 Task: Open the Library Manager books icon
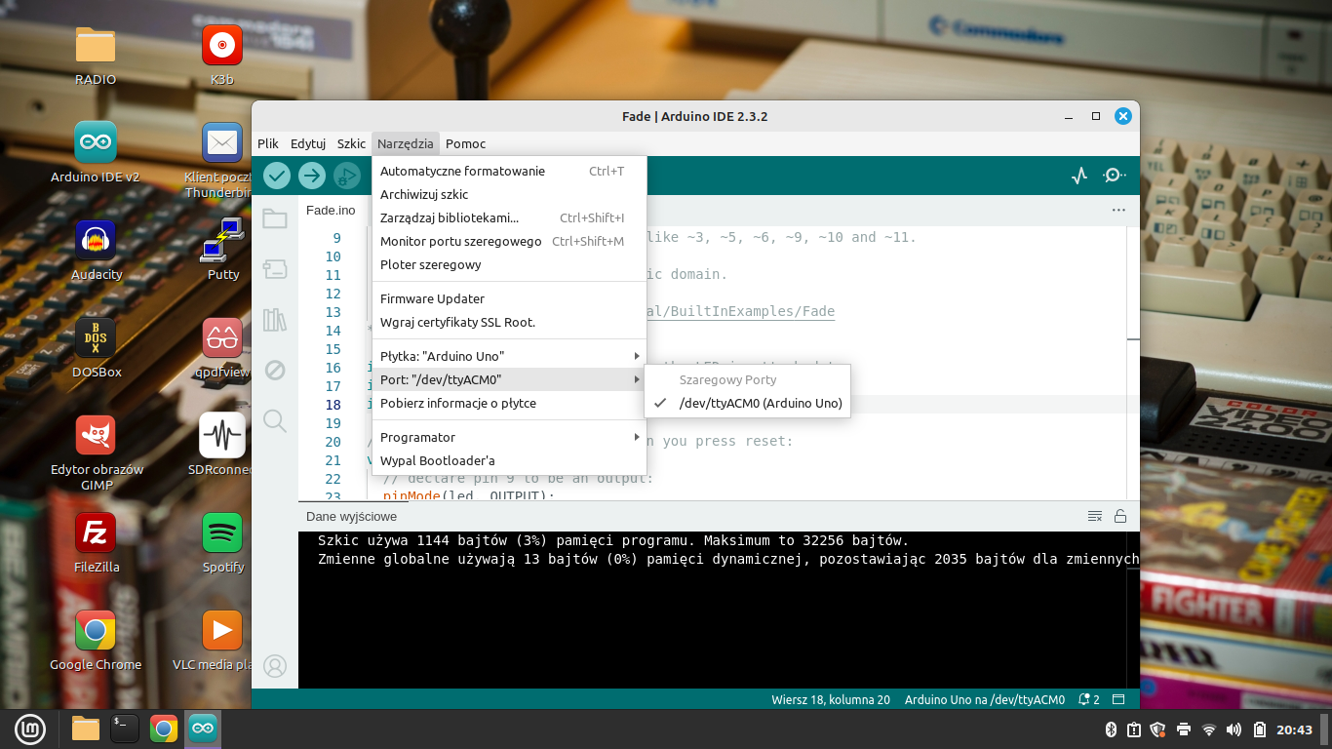[275, 320]
